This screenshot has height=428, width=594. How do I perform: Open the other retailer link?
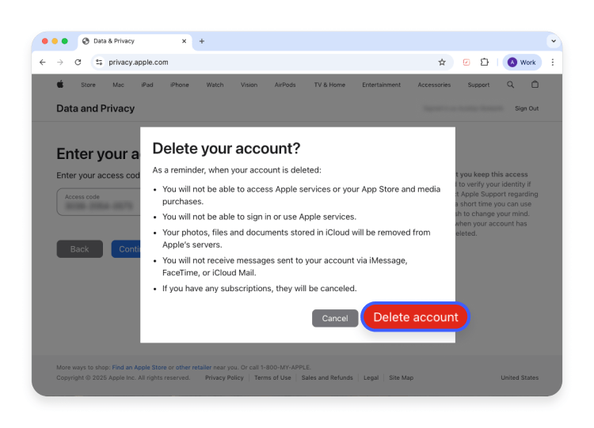click(193, 367)
